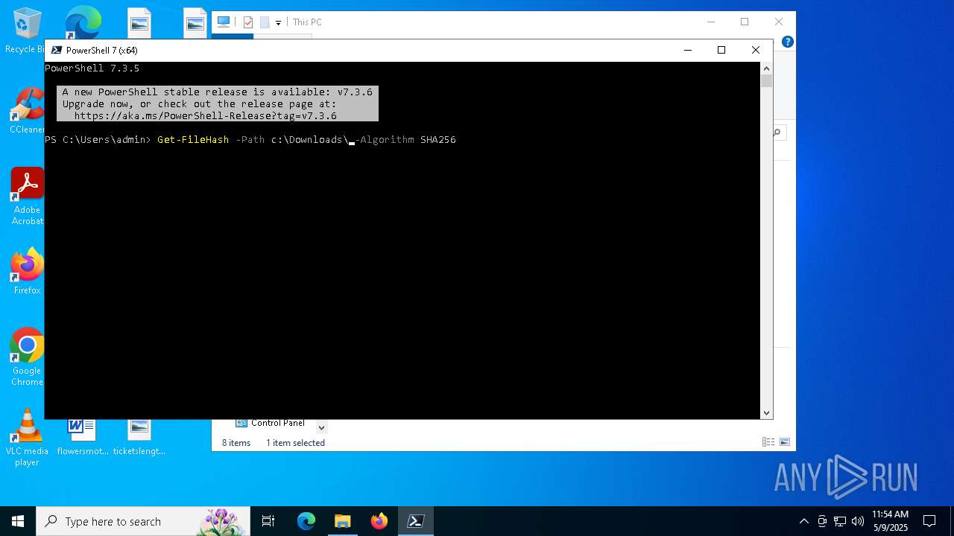This screenshot has width=954, height=536.
Task: Launch Firefox from the desktop shortcut
Action: click(x=27, y=272)
